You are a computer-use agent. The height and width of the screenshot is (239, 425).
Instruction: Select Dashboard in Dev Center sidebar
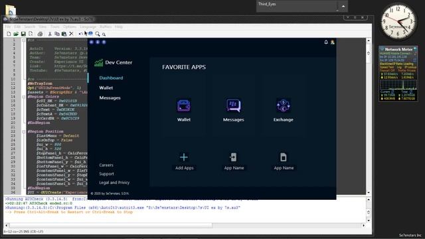coord(111,78)
